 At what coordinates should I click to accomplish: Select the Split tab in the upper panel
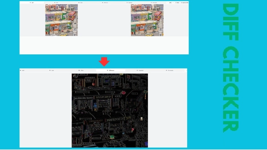[x=32, y=3]
